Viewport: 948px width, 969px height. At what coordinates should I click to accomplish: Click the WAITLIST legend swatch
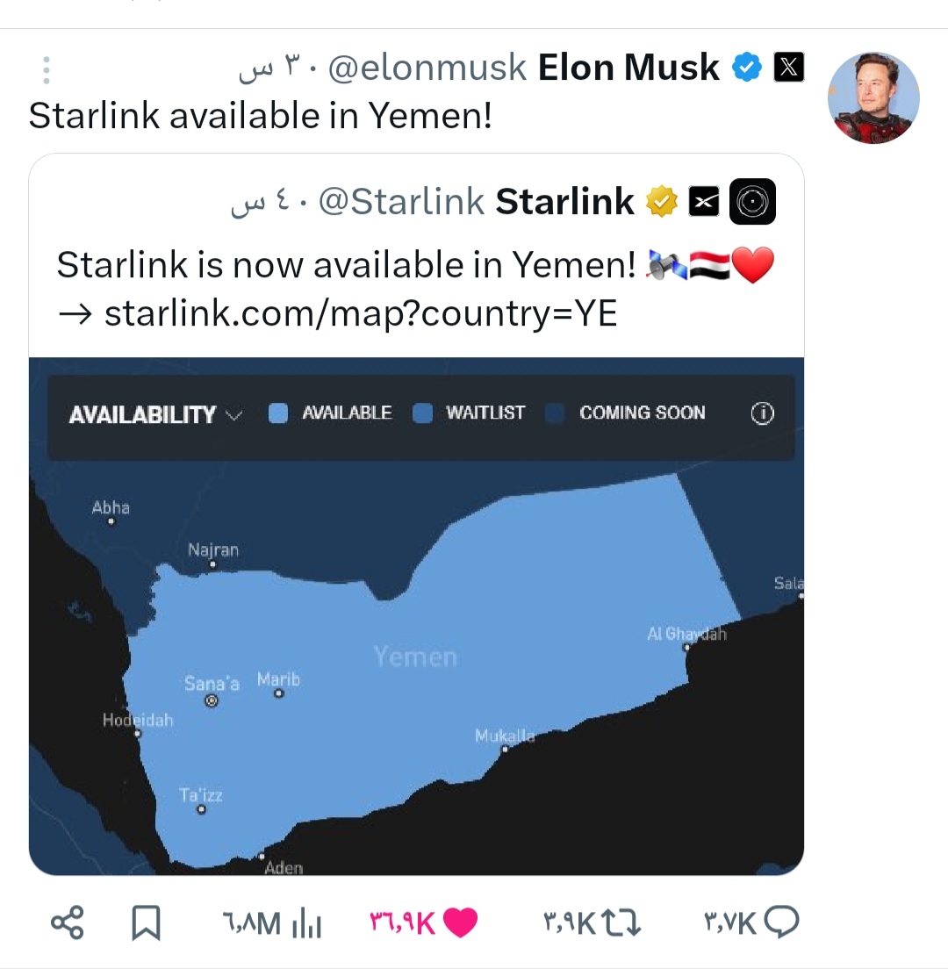[x=423, y=413]
